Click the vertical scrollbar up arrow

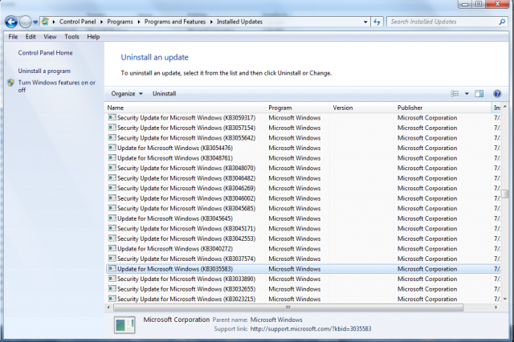click(505, 107)
